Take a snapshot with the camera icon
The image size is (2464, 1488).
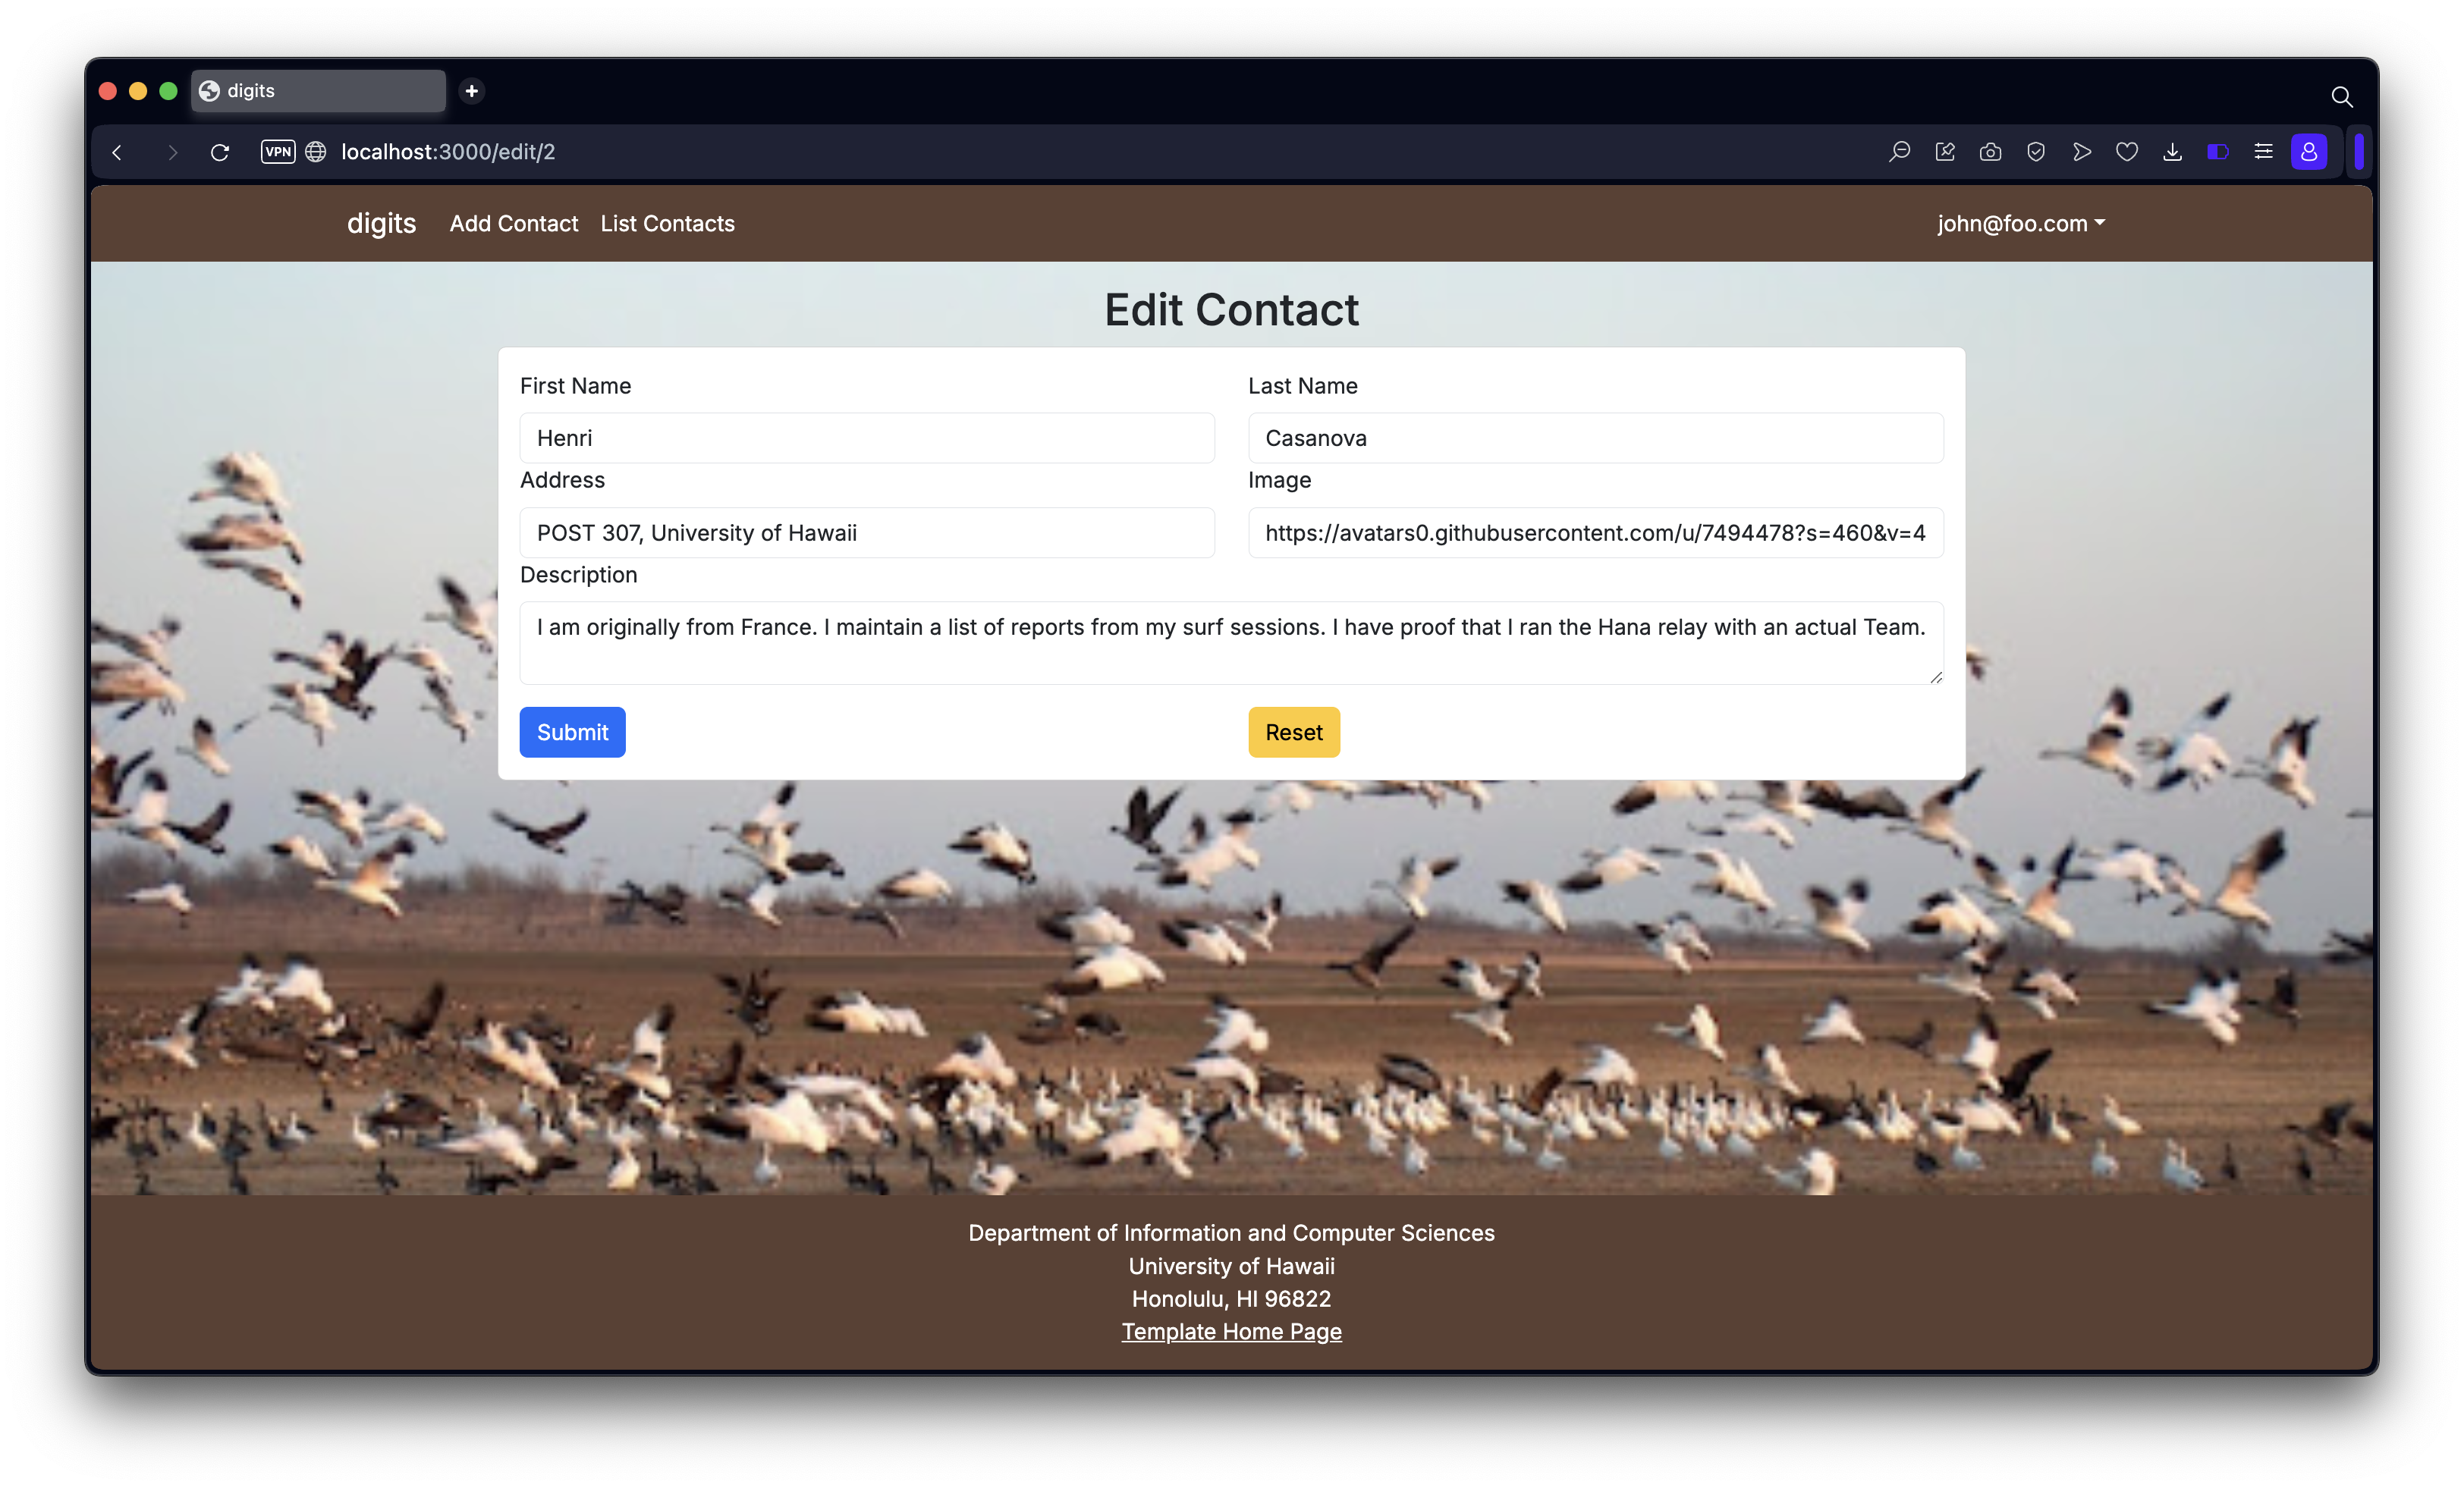tap(1990, 152)
